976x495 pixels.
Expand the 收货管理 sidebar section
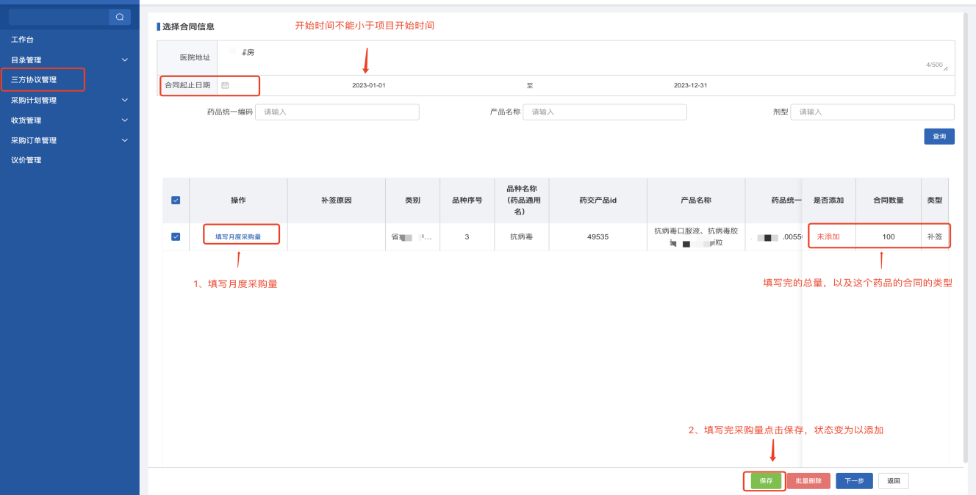pos(124,120)
